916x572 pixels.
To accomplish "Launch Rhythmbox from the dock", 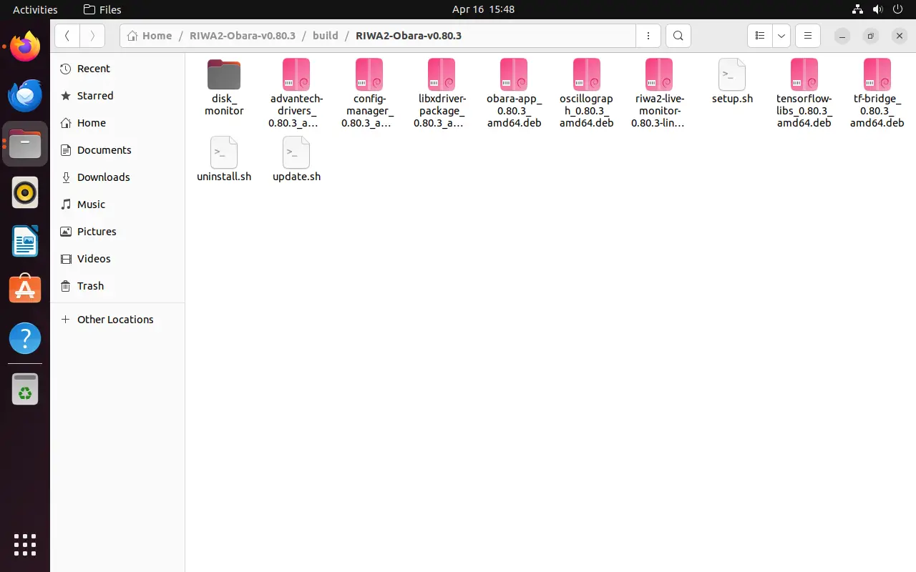I will pos(25,192).
